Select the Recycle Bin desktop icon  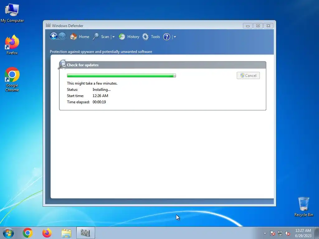pos(303,207)
